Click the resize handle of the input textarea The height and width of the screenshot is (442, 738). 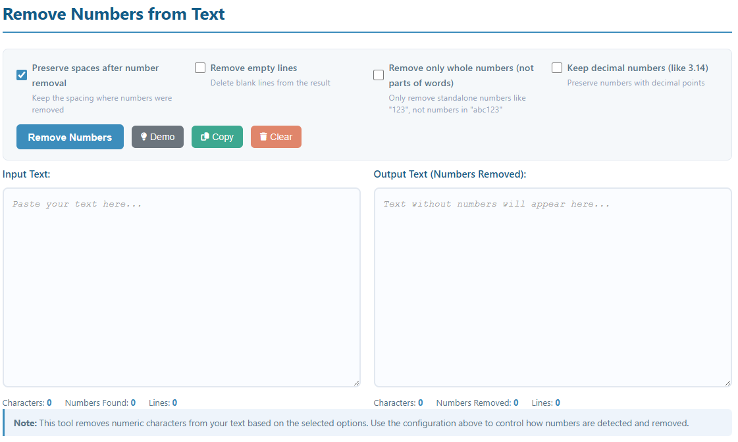pyautogui.click(x=356, y=382)
